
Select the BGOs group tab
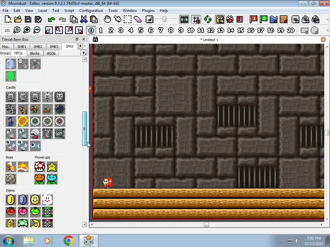51,53
